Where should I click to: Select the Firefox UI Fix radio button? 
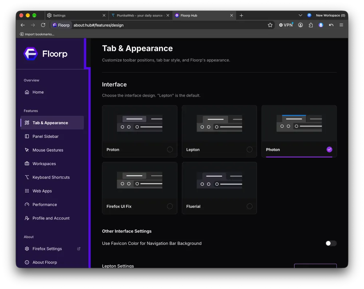click(x=170, y=206)
